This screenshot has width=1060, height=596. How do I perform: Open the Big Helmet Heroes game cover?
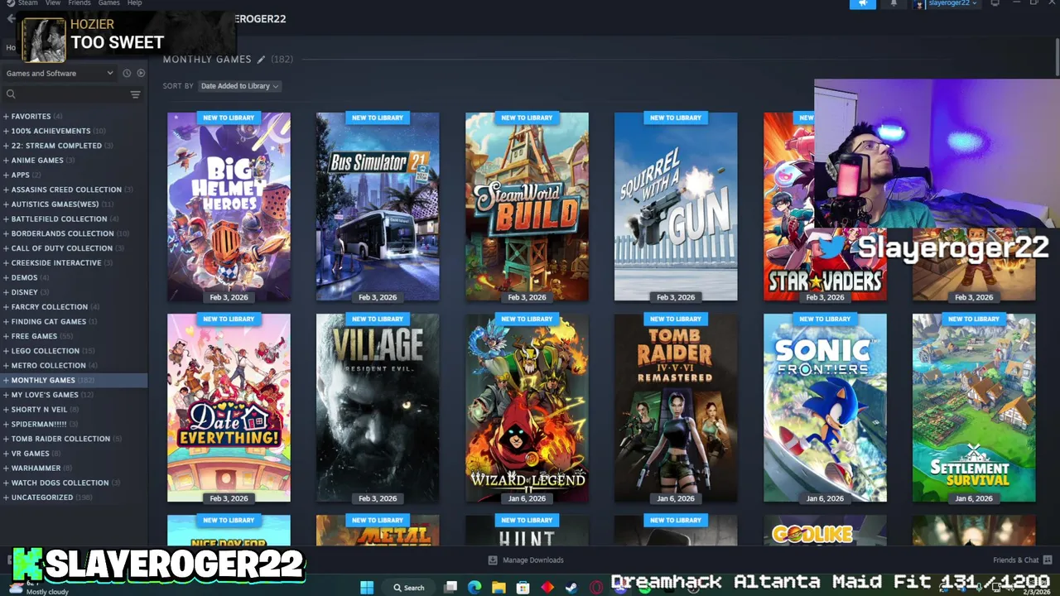[x=229, y=207]
